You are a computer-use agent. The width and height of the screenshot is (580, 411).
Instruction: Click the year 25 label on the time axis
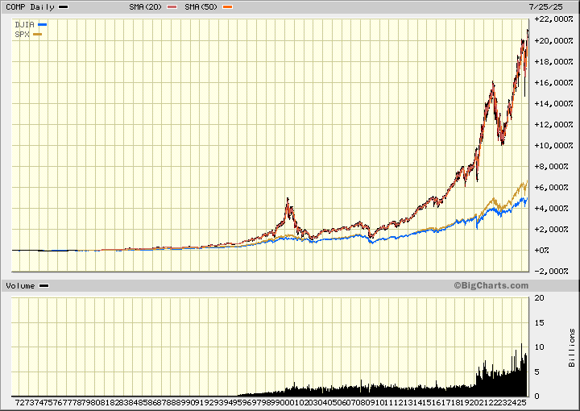click(x=522, y=402)
